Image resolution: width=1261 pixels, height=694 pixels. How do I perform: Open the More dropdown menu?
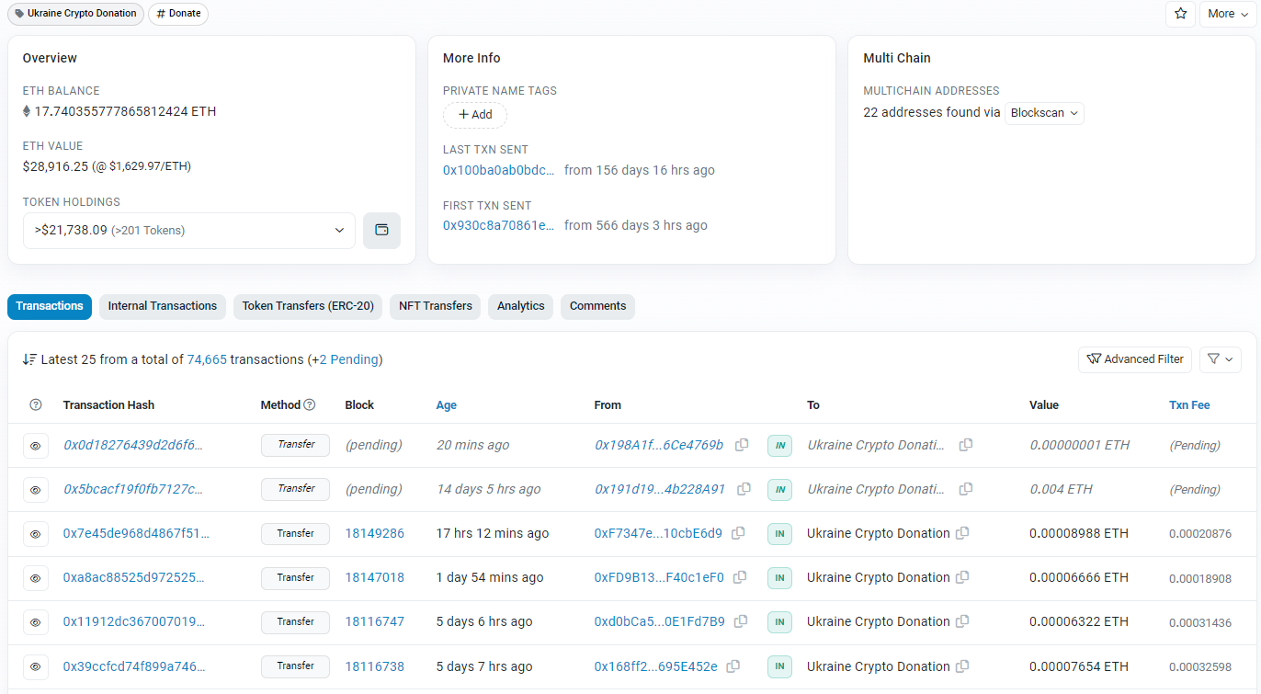coord(1226,14)
